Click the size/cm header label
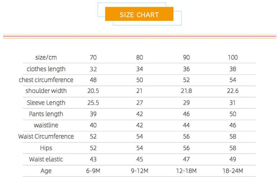 [x=46, y=57]
